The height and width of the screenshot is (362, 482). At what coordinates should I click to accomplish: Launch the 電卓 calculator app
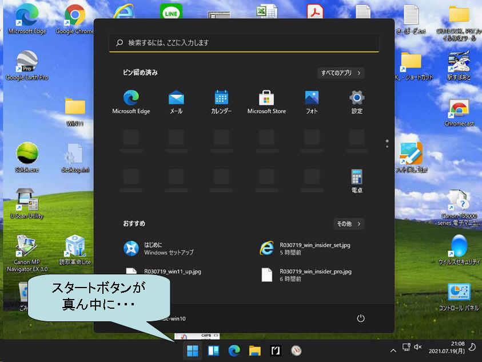coord(357,181)
